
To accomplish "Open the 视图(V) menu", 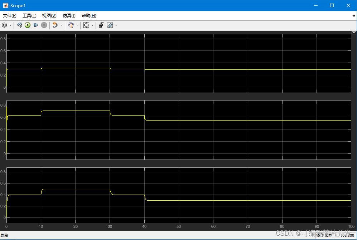I will (49, 15).
